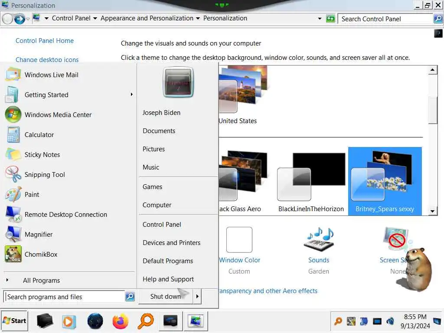Click the volume icon in system tray
Image resolution: width=444 pixels, height=333 pixels.
pyautogui.click(x=390, y=321)
